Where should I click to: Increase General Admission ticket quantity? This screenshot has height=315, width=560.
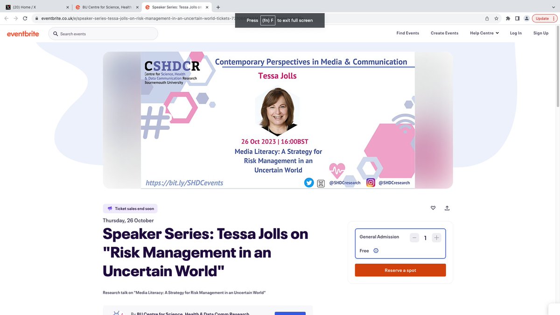(x=437, y=238)
